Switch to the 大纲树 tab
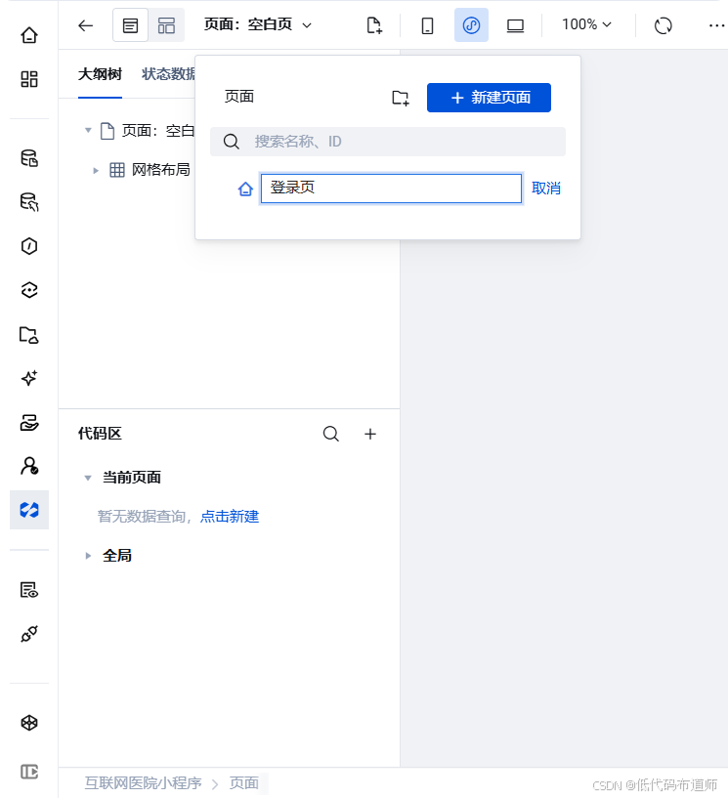This screenshot has height=798, width=728. pos(100,74)
